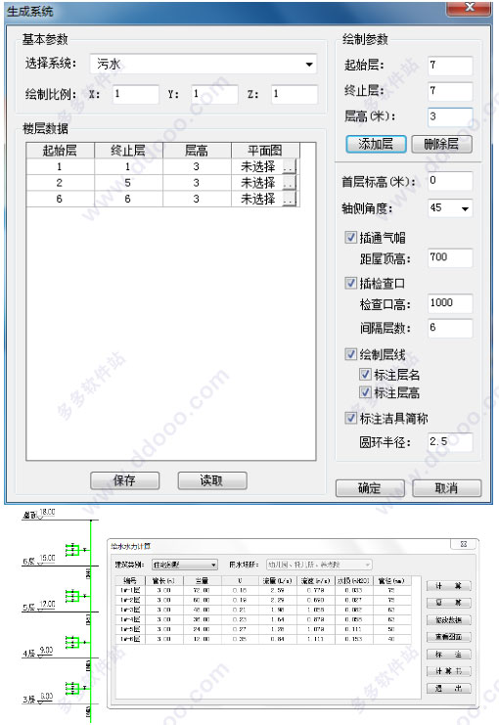Click the 间隔层数 input field

coord(450,328)
